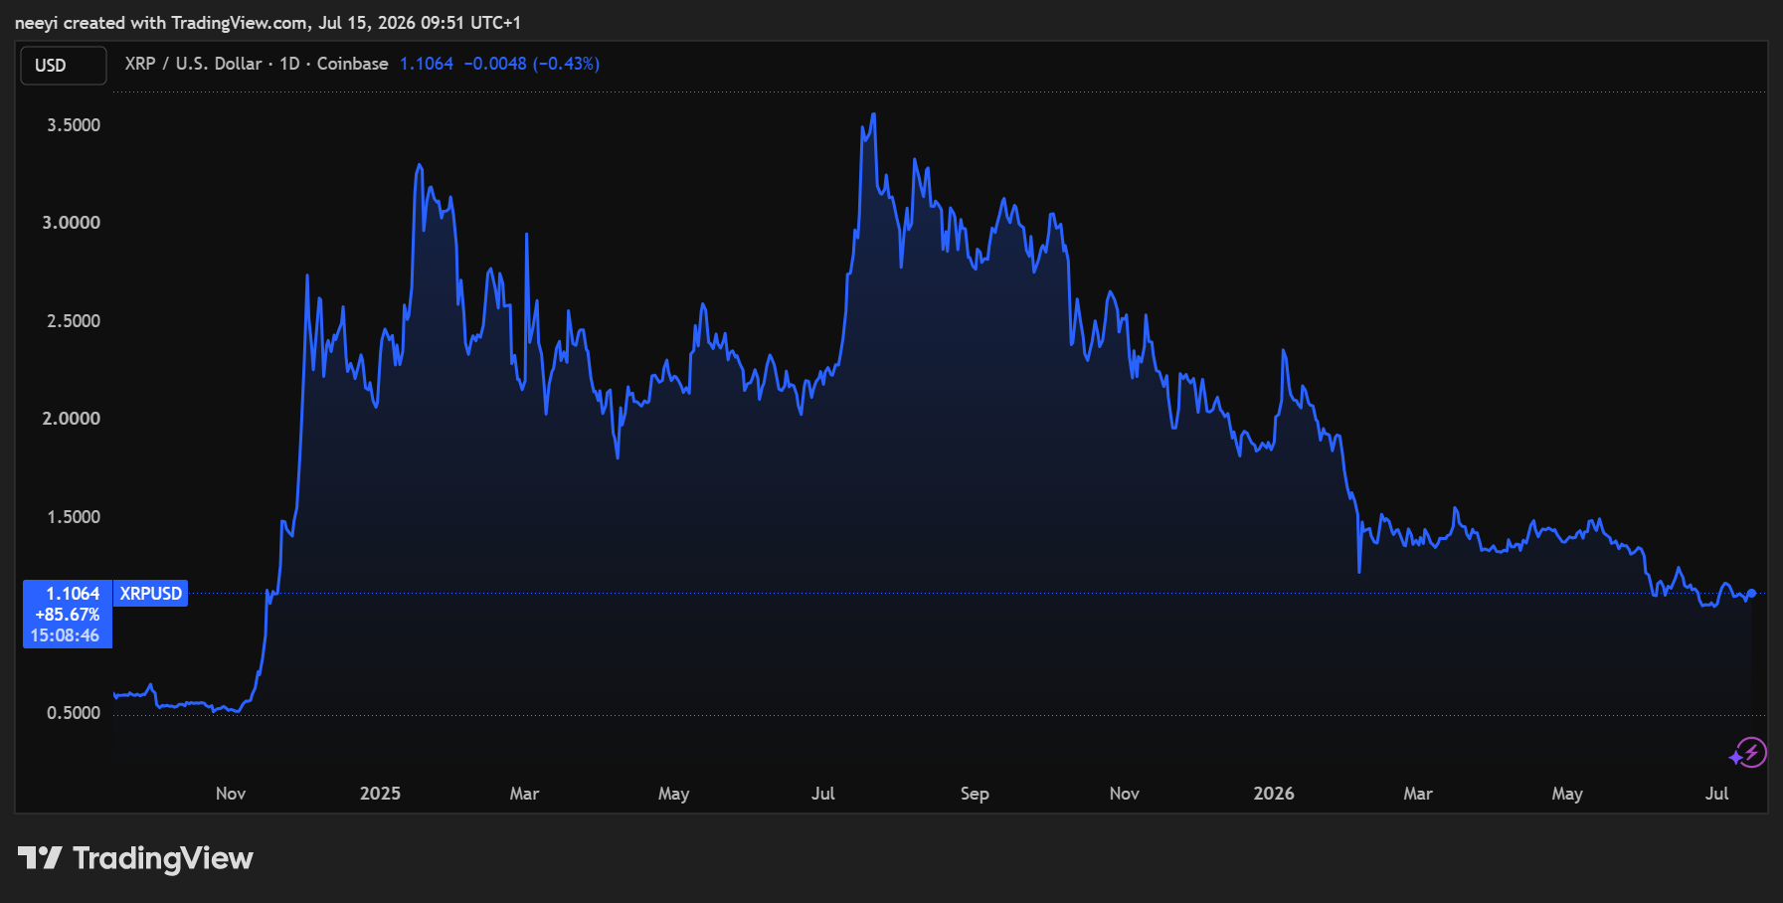
Task: Select the 2025 label on time axis
Action: [x=380, y=794]
